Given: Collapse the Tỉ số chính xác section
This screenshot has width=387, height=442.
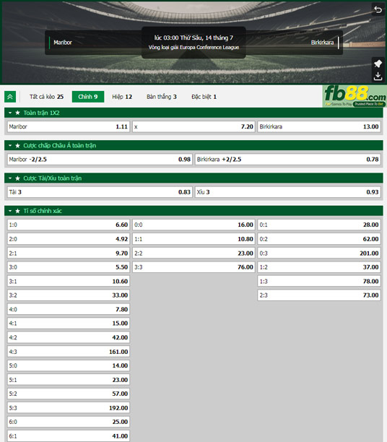Looking at the screenshot, I should click(x=10, y=211).
